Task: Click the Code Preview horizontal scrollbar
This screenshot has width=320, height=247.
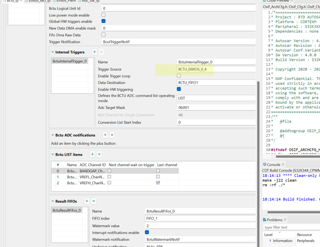Action: [298, 157]
